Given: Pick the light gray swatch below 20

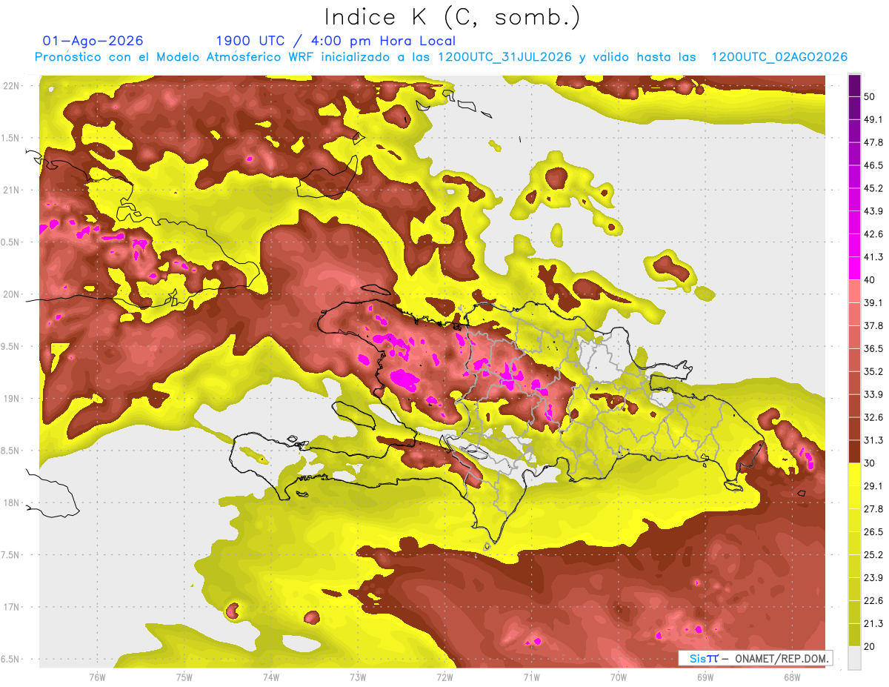Looking at the screenshot, I should (x=855, y=658).
